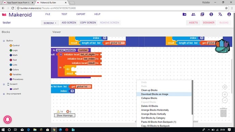Image resolution: width=235 pixels, height=132 pixels.
Task: Switch to DESIGNER view
Action: [x=209, y=23]
